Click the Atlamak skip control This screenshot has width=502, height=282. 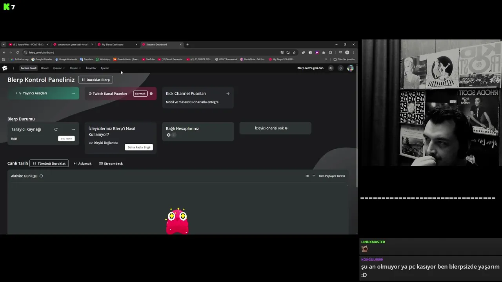82,164
